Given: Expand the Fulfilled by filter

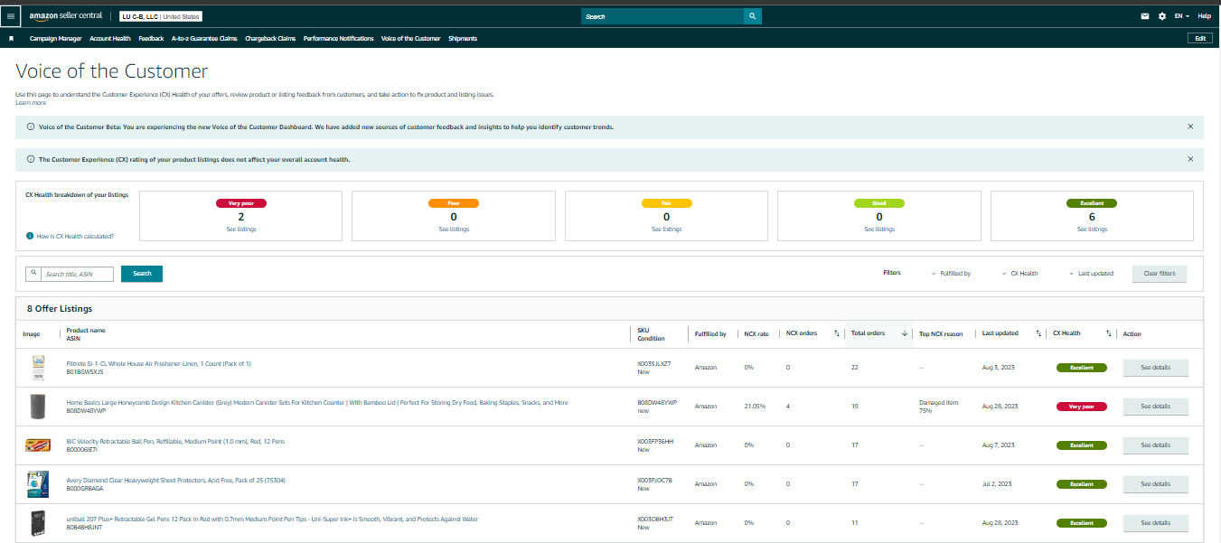Looking at the screenshot, I should click(x=951, y=273).
